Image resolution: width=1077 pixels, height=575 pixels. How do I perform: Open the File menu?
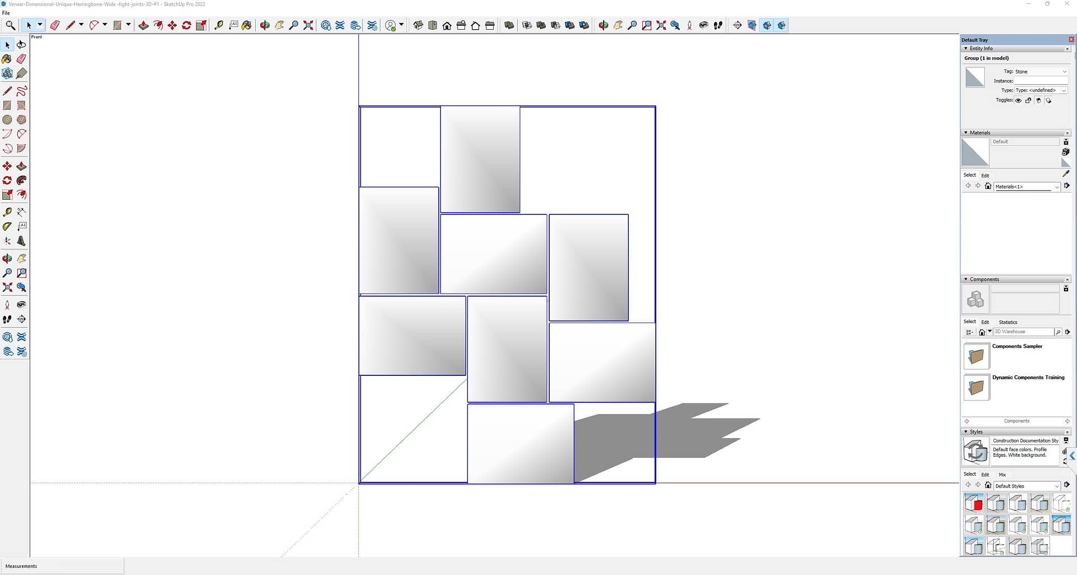pyautogui.click(x=6, y=13)
